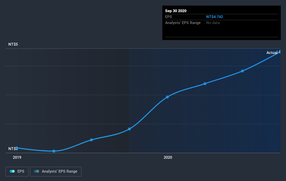The width and height of the screenshot is (286, 181).
Task: Click the 2020 axis label
Action: pyautogui.click(x=168, y=157)
